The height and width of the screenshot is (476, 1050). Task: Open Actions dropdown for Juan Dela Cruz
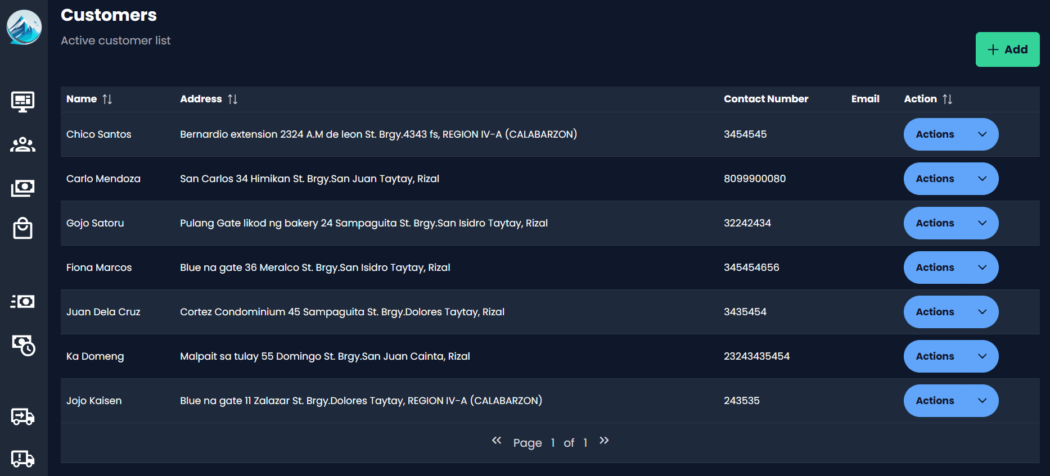[951, 312]
